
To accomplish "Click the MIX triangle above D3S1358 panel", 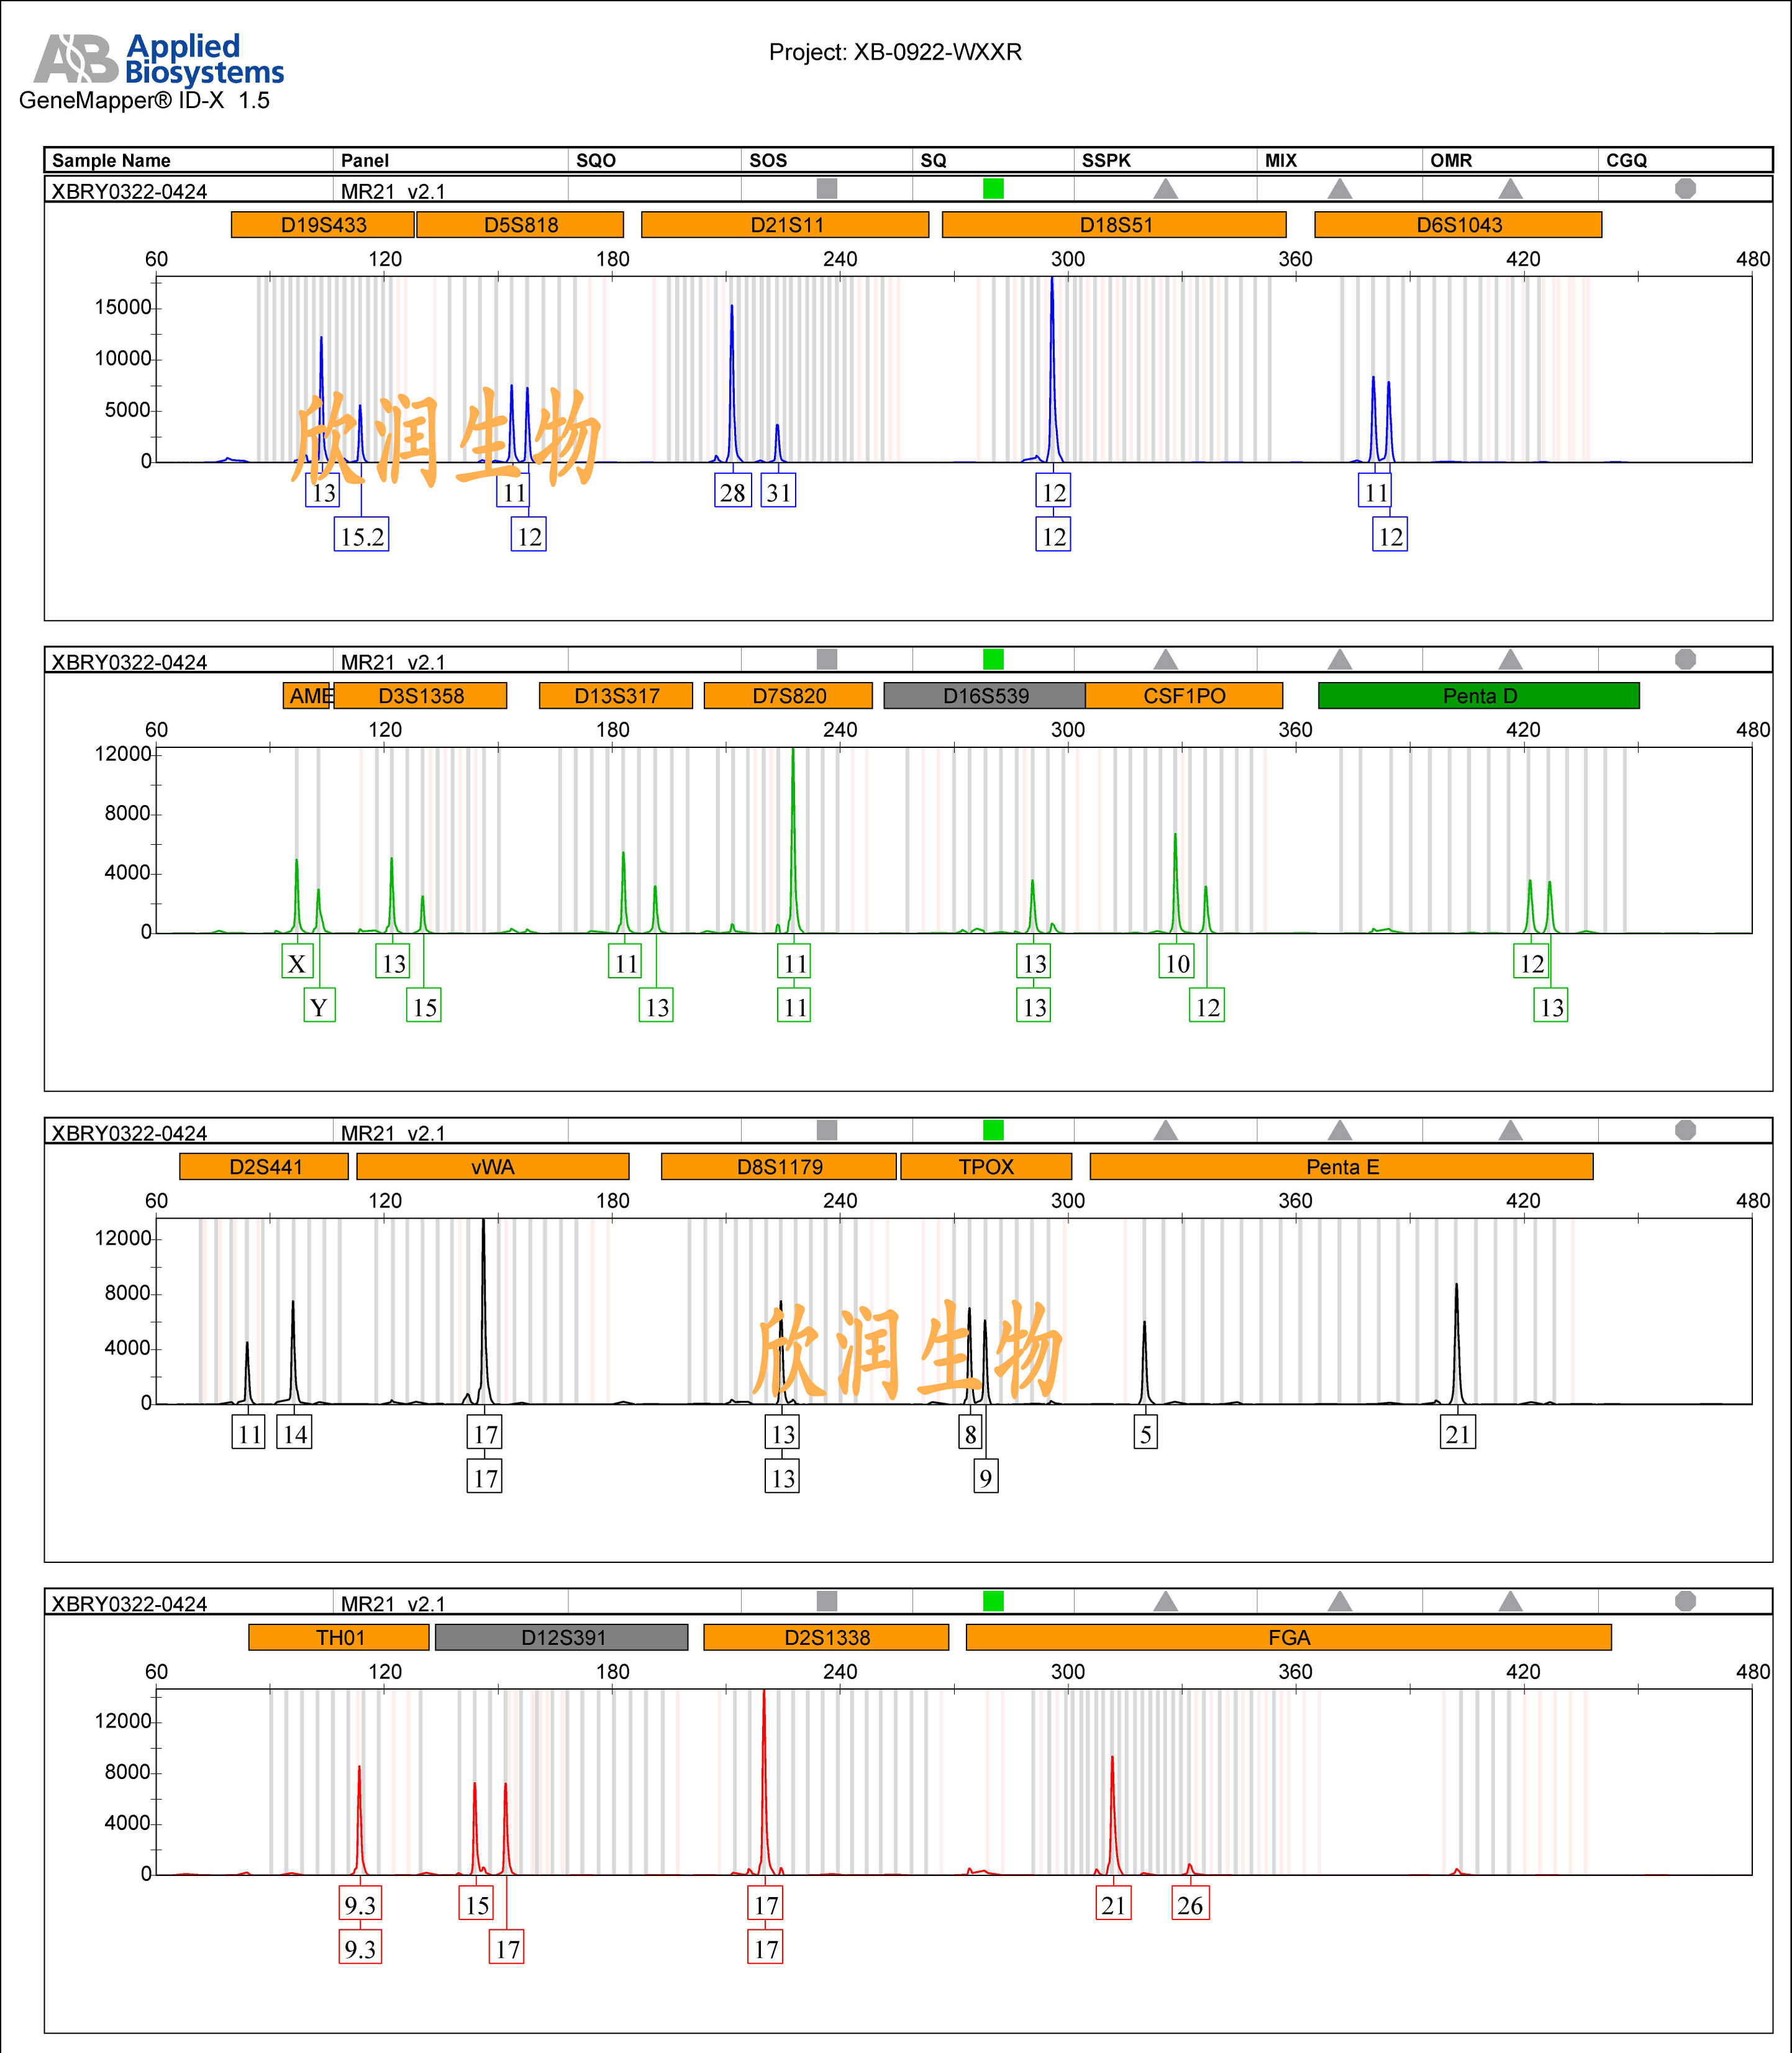I will pyautogui.click(x=1340, y=659).
